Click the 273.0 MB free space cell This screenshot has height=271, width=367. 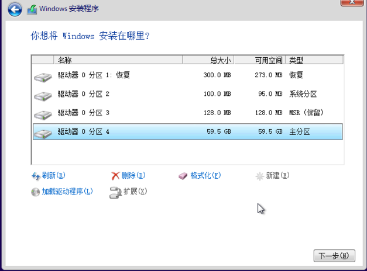click(x=269, y=75)
